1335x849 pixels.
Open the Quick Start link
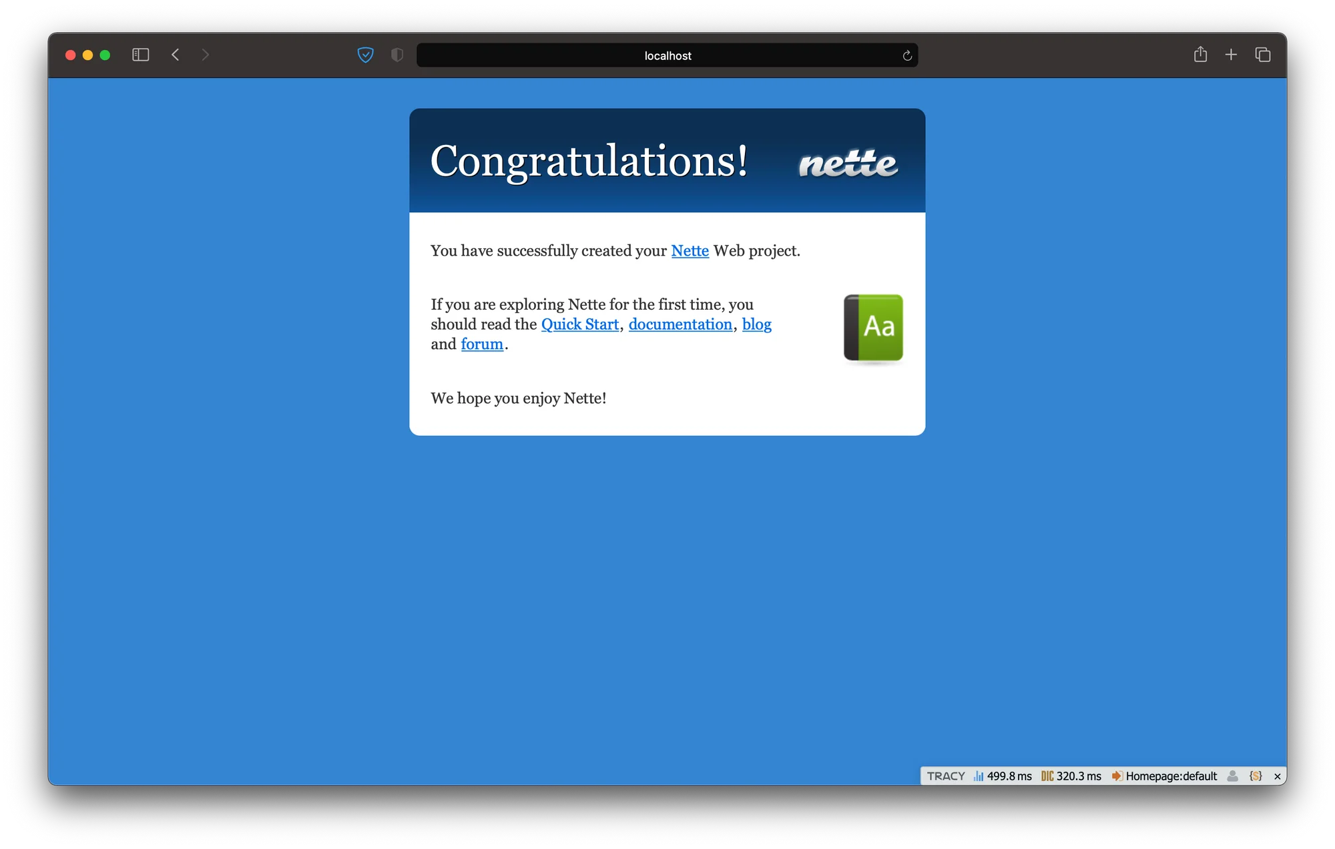pyautogui.click(x=579, y=324)
